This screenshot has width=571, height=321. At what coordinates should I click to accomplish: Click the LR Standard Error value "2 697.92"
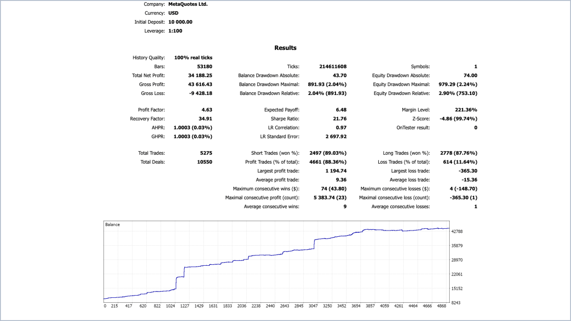(x=336, y=136)
